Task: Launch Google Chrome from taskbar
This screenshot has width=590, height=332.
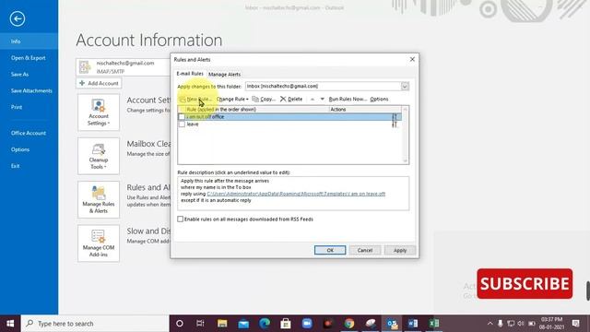Action: [349, 324]
